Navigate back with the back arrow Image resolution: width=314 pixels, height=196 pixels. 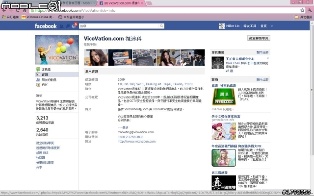(4, 10)
